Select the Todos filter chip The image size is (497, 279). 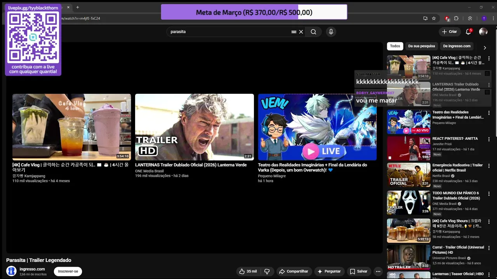395,46
